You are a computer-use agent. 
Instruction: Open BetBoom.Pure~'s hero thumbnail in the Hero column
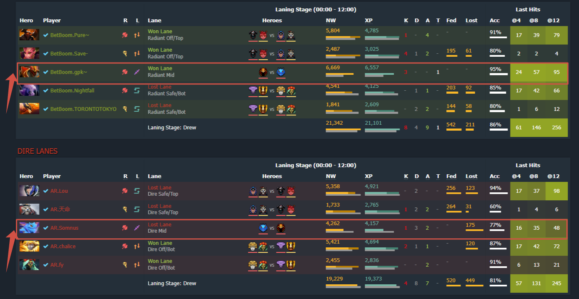[29, 35]
